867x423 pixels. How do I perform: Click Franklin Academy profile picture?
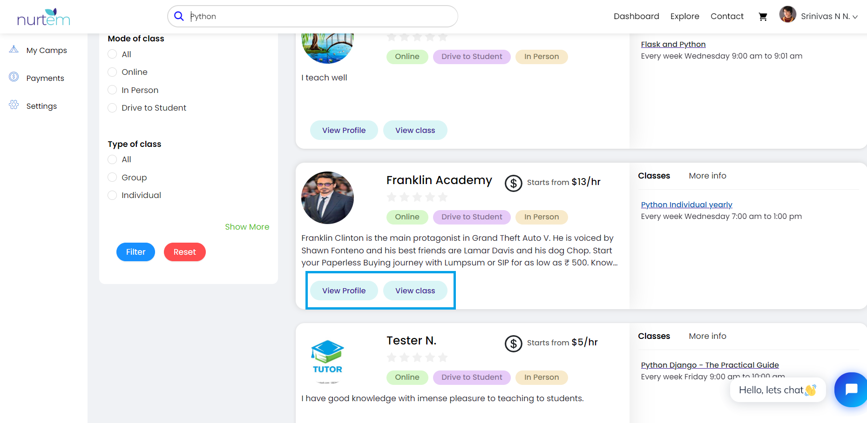[327, 198]
